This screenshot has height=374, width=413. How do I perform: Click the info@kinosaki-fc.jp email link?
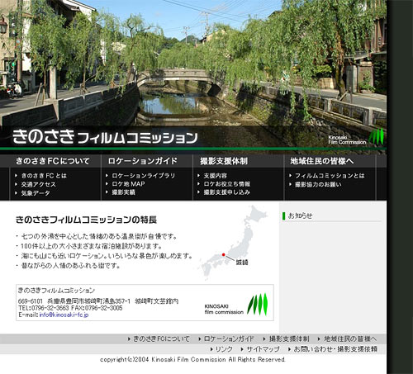[x=64, y=315]
